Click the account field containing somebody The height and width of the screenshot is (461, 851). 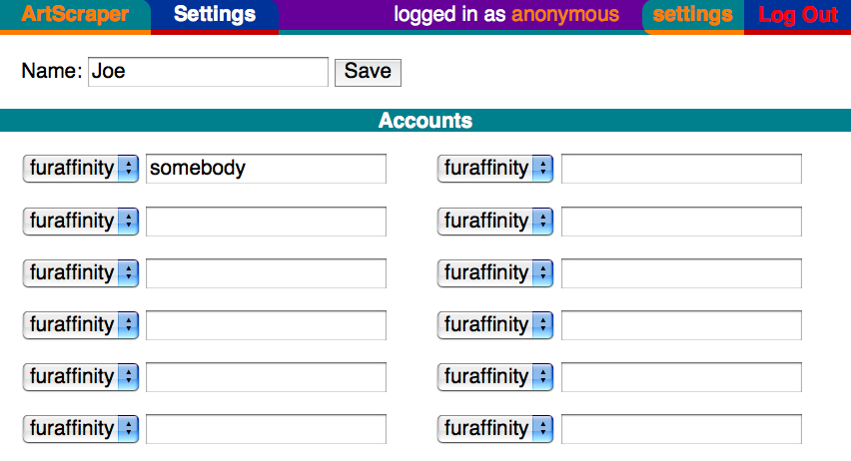tap(266, 169)
